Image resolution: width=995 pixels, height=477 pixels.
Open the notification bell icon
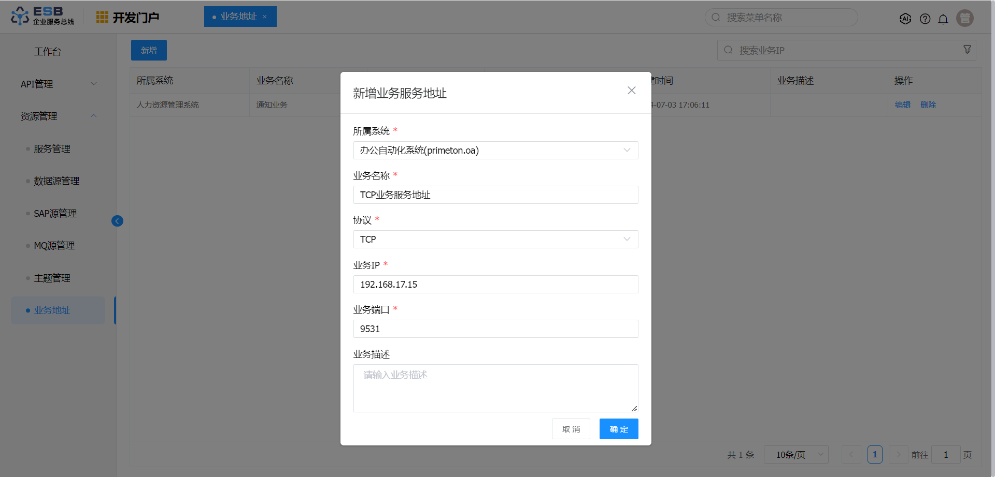pos(943,19)
